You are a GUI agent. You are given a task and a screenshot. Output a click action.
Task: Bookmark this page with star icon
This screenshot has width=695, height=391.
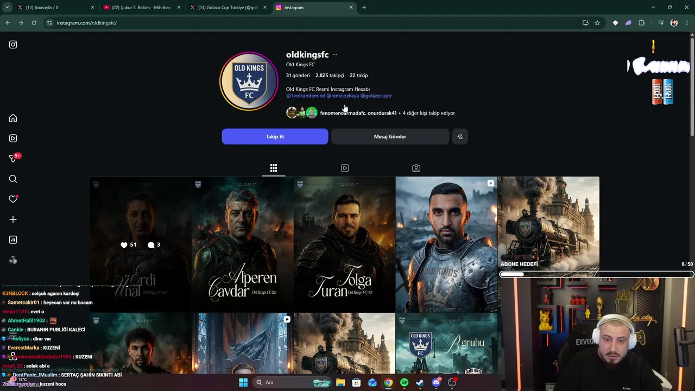coord(597,23)
